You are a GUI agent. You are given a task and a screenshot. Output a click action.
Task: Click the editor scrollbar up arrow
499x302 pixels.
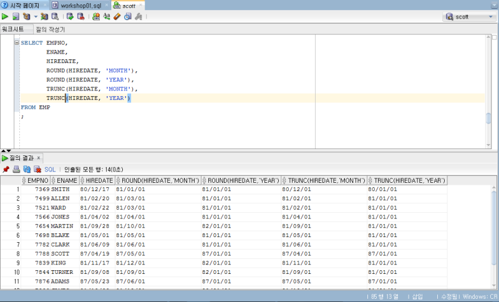pyautogui.click(x=488, y=37)
